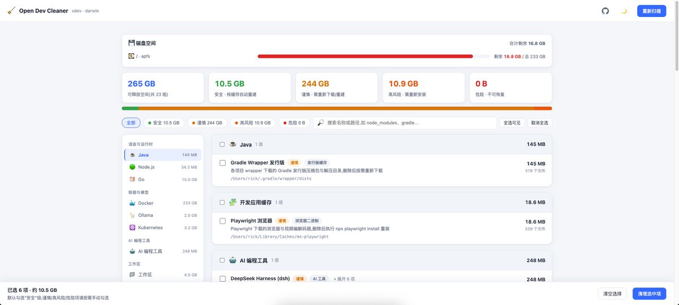679x305 pixels.
Task: Check the 开发应用缓存 group checkbox
Action: click(x=222, y=203)
